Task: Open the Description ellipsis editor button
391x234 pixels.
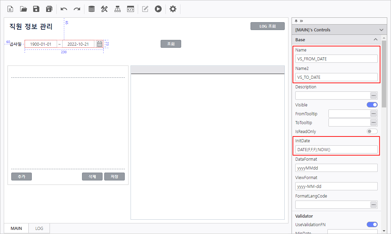Action: tap(374, 96)
